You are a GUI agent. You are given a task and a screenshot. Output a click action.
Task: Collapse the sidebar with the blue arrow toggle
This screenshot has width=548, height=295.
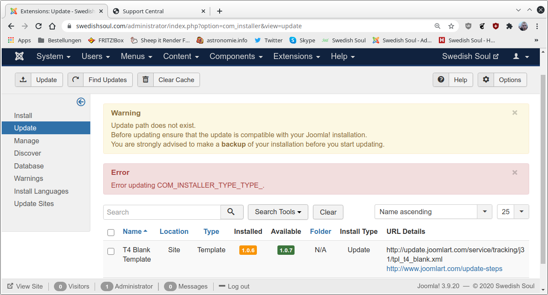pyautogui.click(x=81, y=102)
